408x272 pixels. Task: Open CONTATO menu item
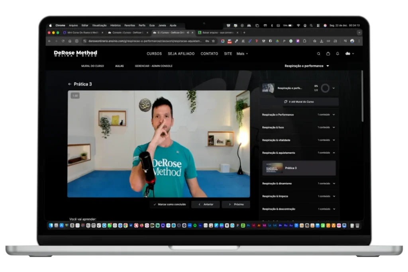pos(209,54)
